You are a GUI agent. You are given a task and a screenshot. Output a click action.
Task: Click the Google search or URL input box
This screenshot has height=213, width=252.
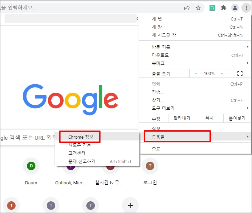pos(28,138)
